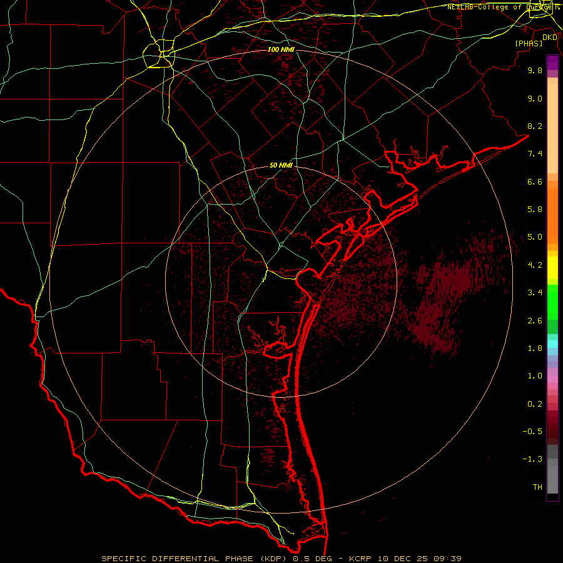Click the orange segment of the color bar
Image resolution: width=563 pixels, height=563 pixels.
coord(552,216)
